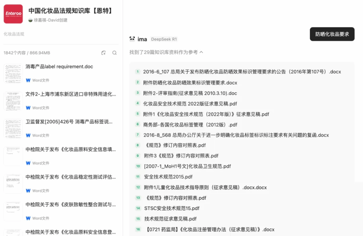Open 中检院关于发布《化妆品稳定性测试评估 document
The height and width of the screenshot is (236, 363).
(71, 177)
